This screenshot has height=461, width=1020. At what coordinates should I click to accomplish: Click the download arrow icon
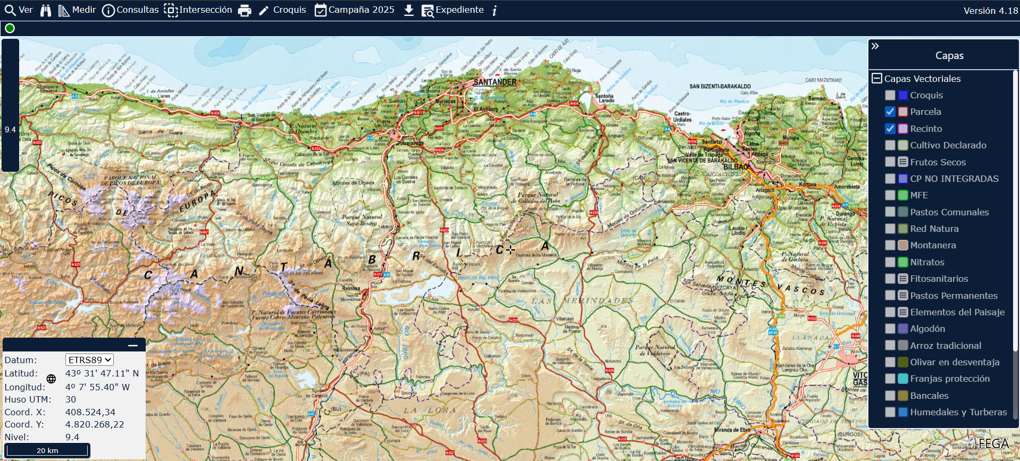[x=408, y=10]
